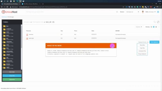Navigate to domains in the path breadcrumb
Viewport: 162px width, 91px height.
(x=27, y=22)
